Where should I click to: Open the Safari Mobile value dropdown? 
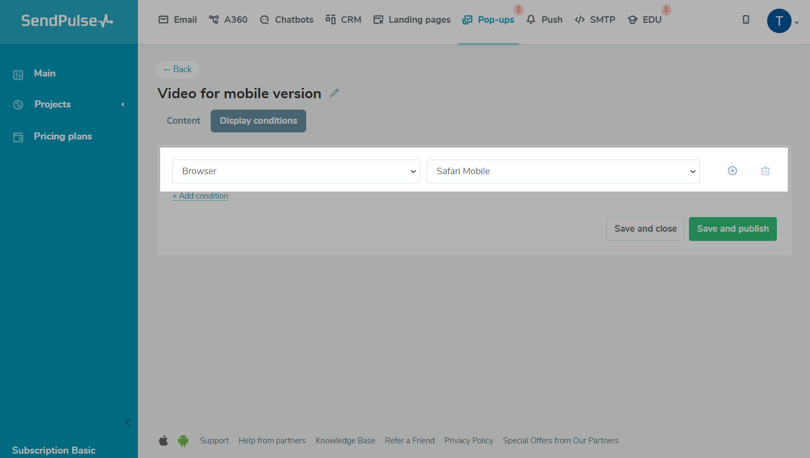(x=563, y=171)
